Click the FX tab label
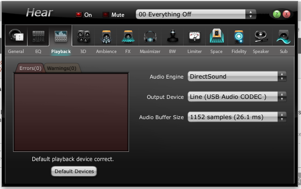The width and height of the screenshot is (301, 189). [x=128, y=51]
